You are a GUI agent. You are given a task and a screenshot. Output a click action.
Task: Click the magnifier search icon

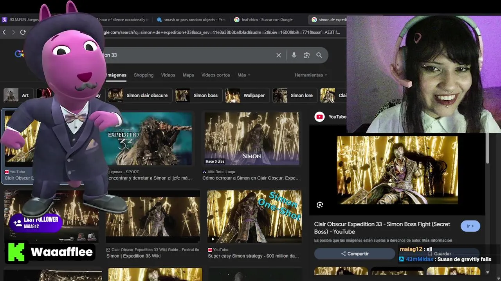point(319,55)
